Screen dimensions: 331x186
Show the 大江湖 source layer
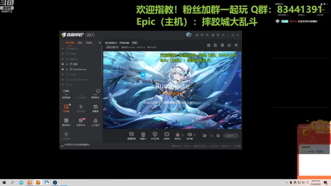pyautogui.click(x=63, y=74)
